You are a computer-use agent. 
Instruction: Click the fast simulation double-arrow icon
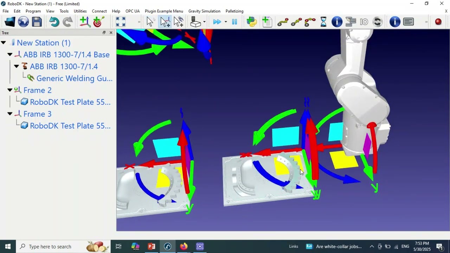[217, 22]
